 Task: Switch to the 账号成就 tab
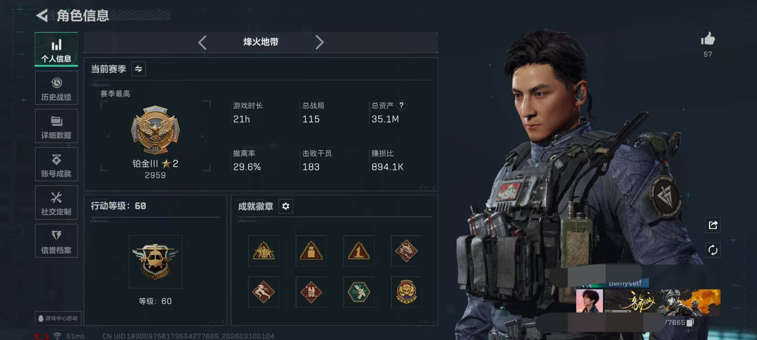[57, 164]
